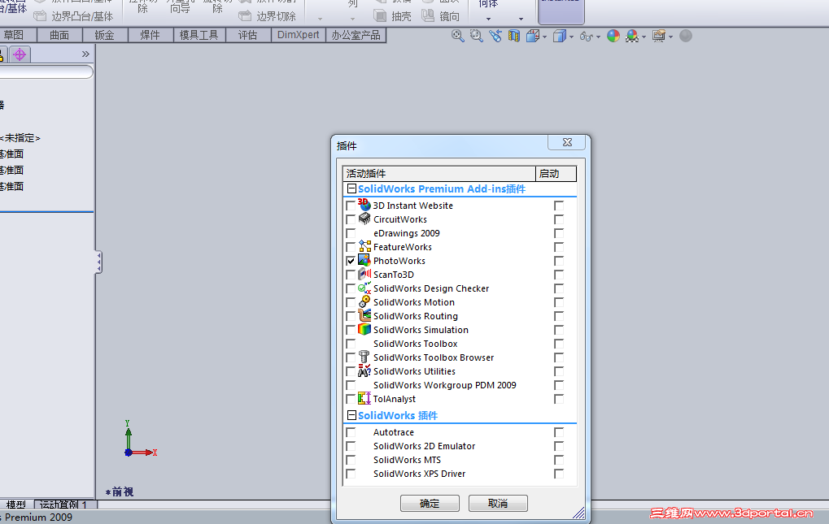Expand the feature panel double chevron
Image resolution: width=829 pixels, height=524 pixels.
[x=85, y=54]
